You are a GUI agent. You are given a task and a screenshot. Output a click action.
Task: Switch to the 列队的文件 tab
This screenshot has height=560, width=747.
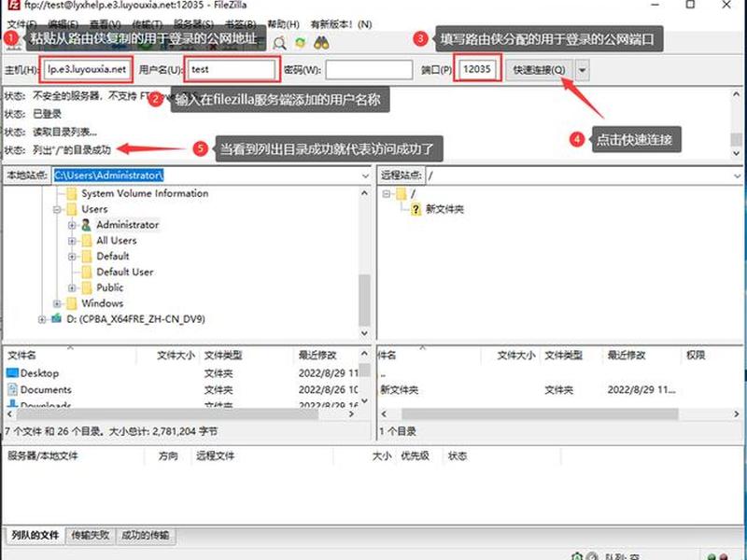coord(35,535)
